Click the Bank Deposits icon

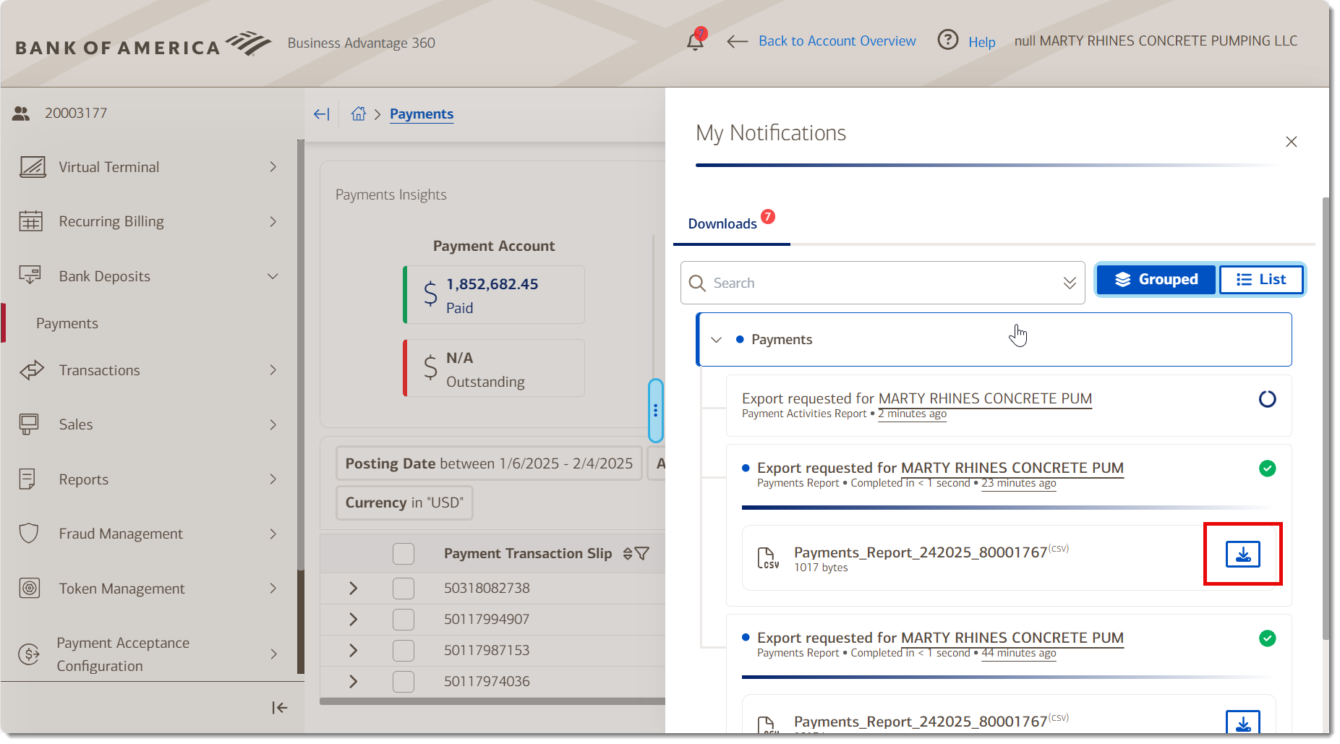30,275
